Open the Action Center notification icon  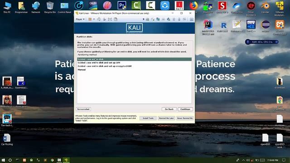(284, 160)
